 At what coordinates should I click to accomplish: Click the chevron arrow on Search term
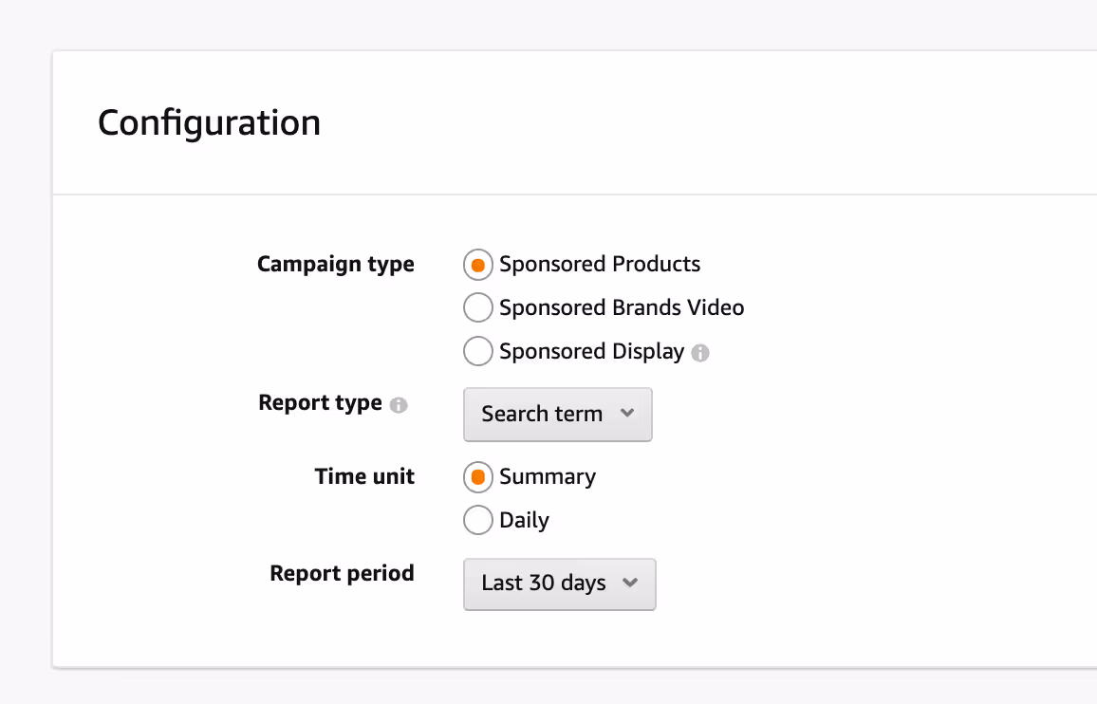626,413
